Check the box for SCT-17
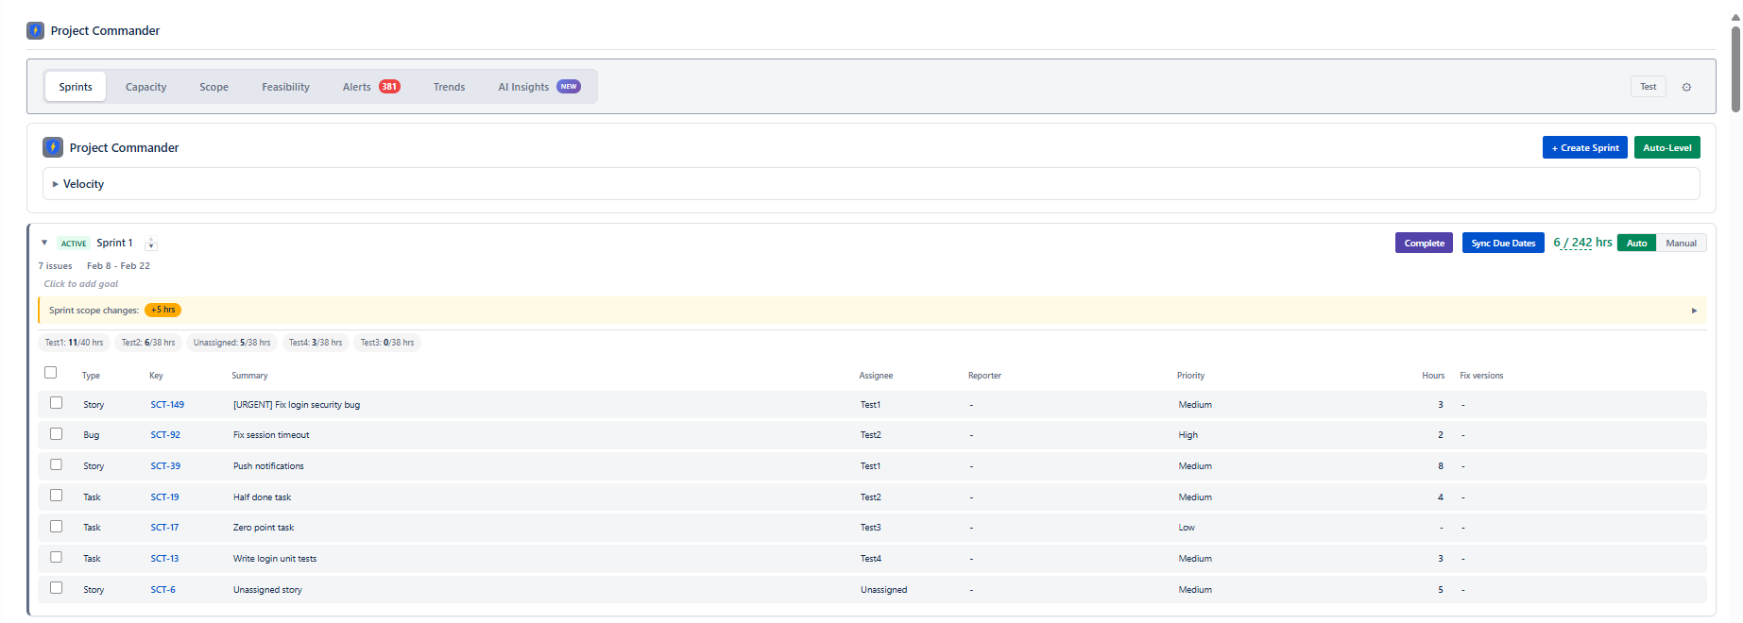The width and height of the screenshot is (1743, 623). (x=57, y=527)
